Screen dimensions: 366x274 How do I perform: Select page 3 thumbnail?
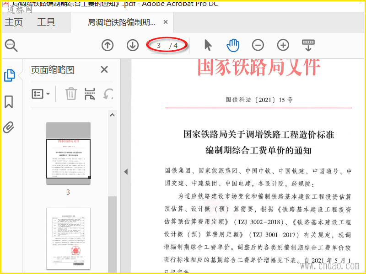tap(68, 153)
